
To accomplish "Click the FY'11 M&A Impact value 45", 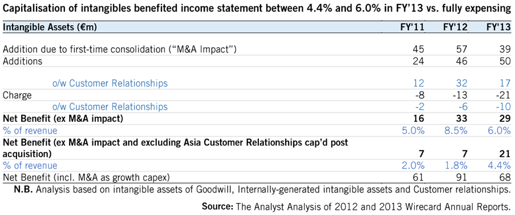I will point(419,49).
